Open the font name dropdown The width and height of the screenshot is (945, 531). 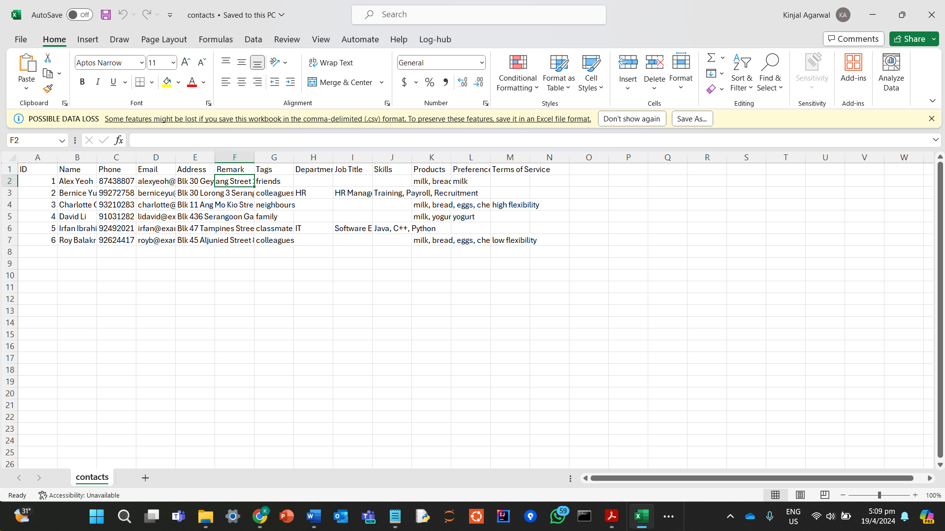142,62
